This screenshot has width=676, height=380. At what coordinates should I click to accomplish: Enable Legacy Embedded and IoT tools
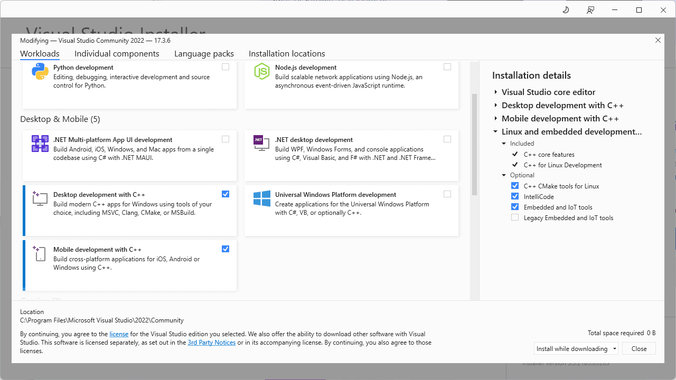click(x=515, y=217)
